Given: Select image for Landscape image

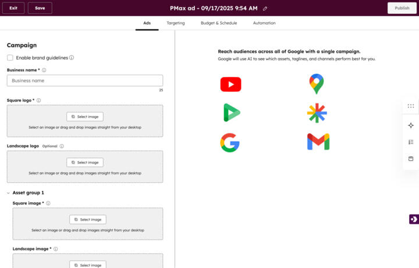Looking at the screenshot, I should tap(88, 265).
